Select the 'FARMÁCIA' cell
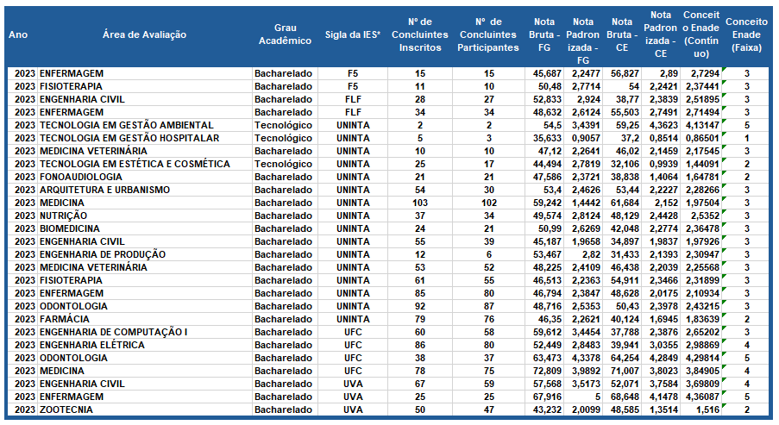This screenshot has height=425, width=779. (x=65, y=319)
